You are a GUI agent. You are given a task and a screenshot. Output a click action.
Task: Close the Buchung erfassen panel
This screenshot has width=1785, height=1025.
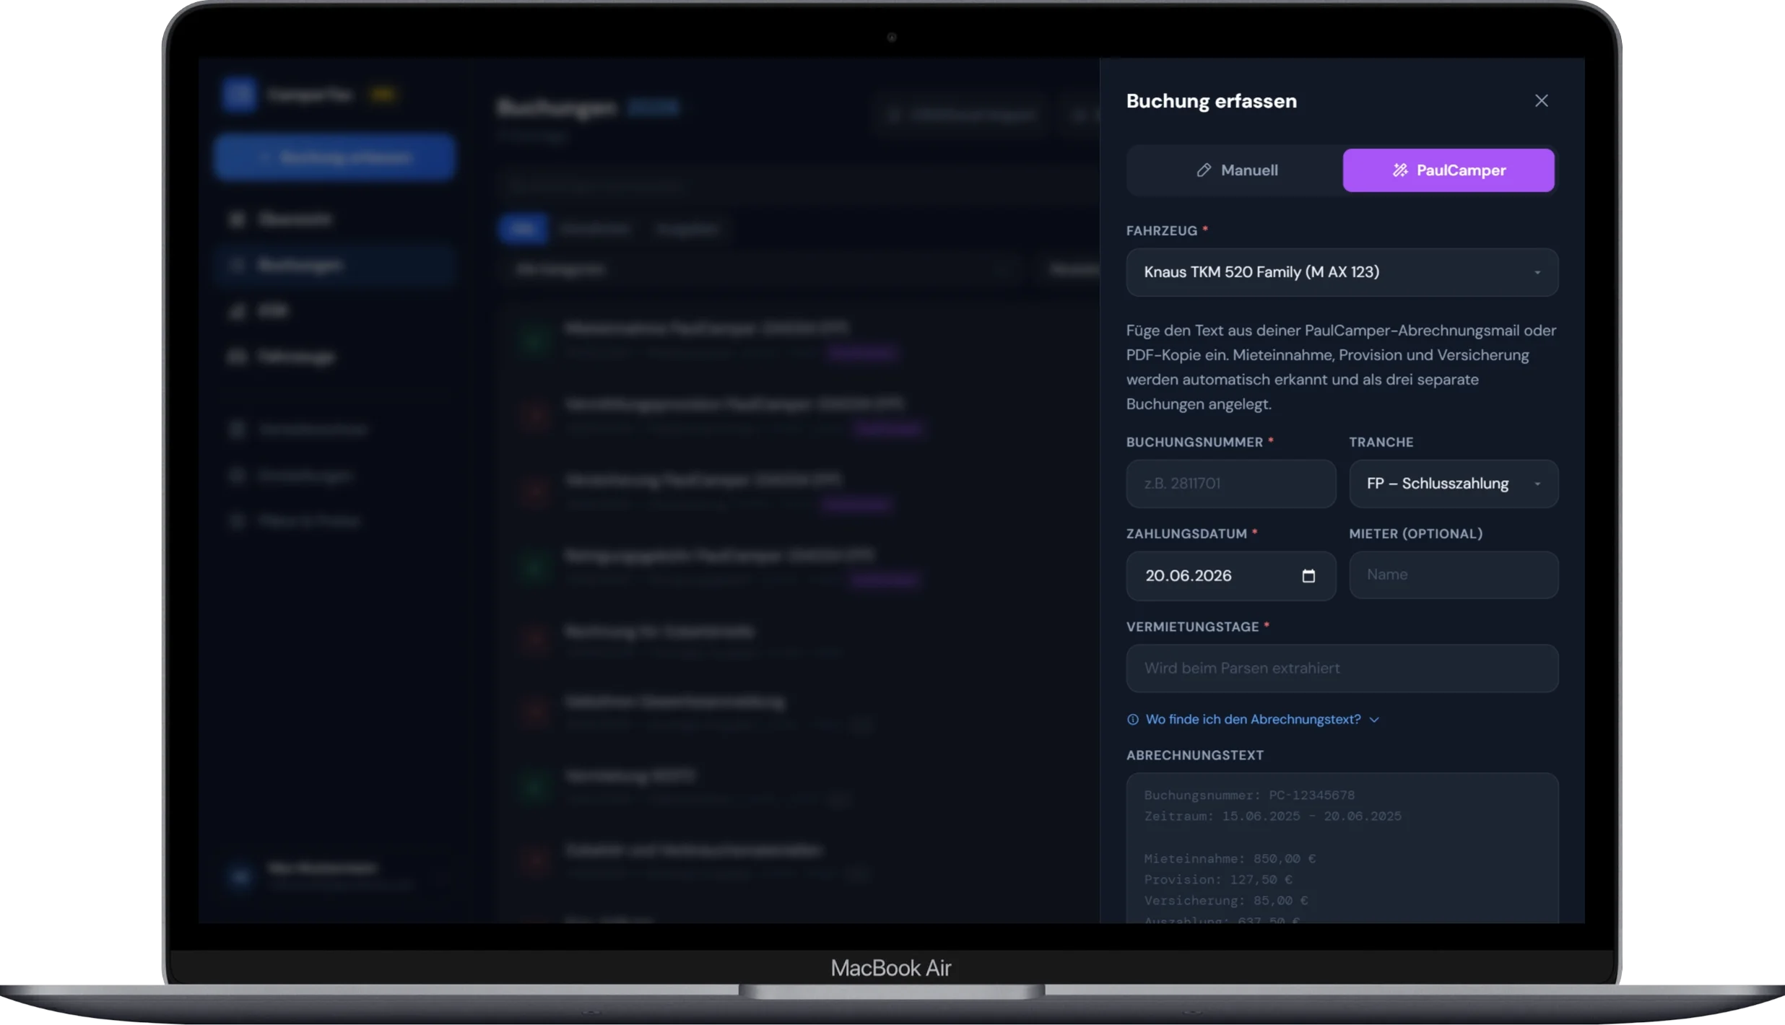(1541, 101)
